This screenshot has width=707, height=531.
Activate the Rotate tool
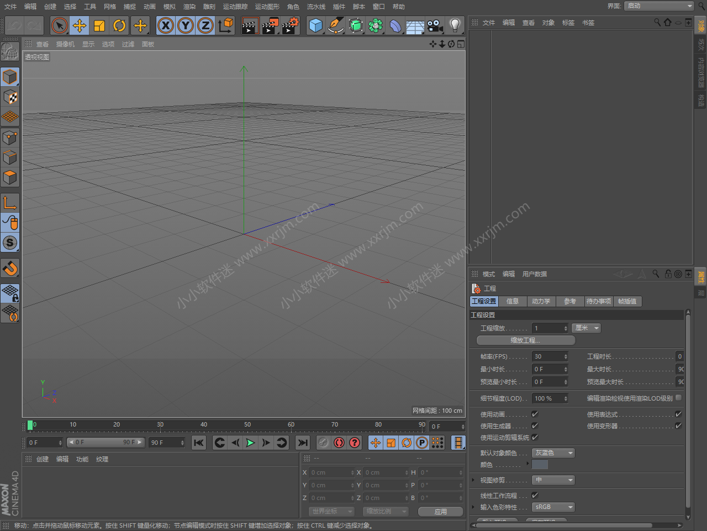click(119, 25)
